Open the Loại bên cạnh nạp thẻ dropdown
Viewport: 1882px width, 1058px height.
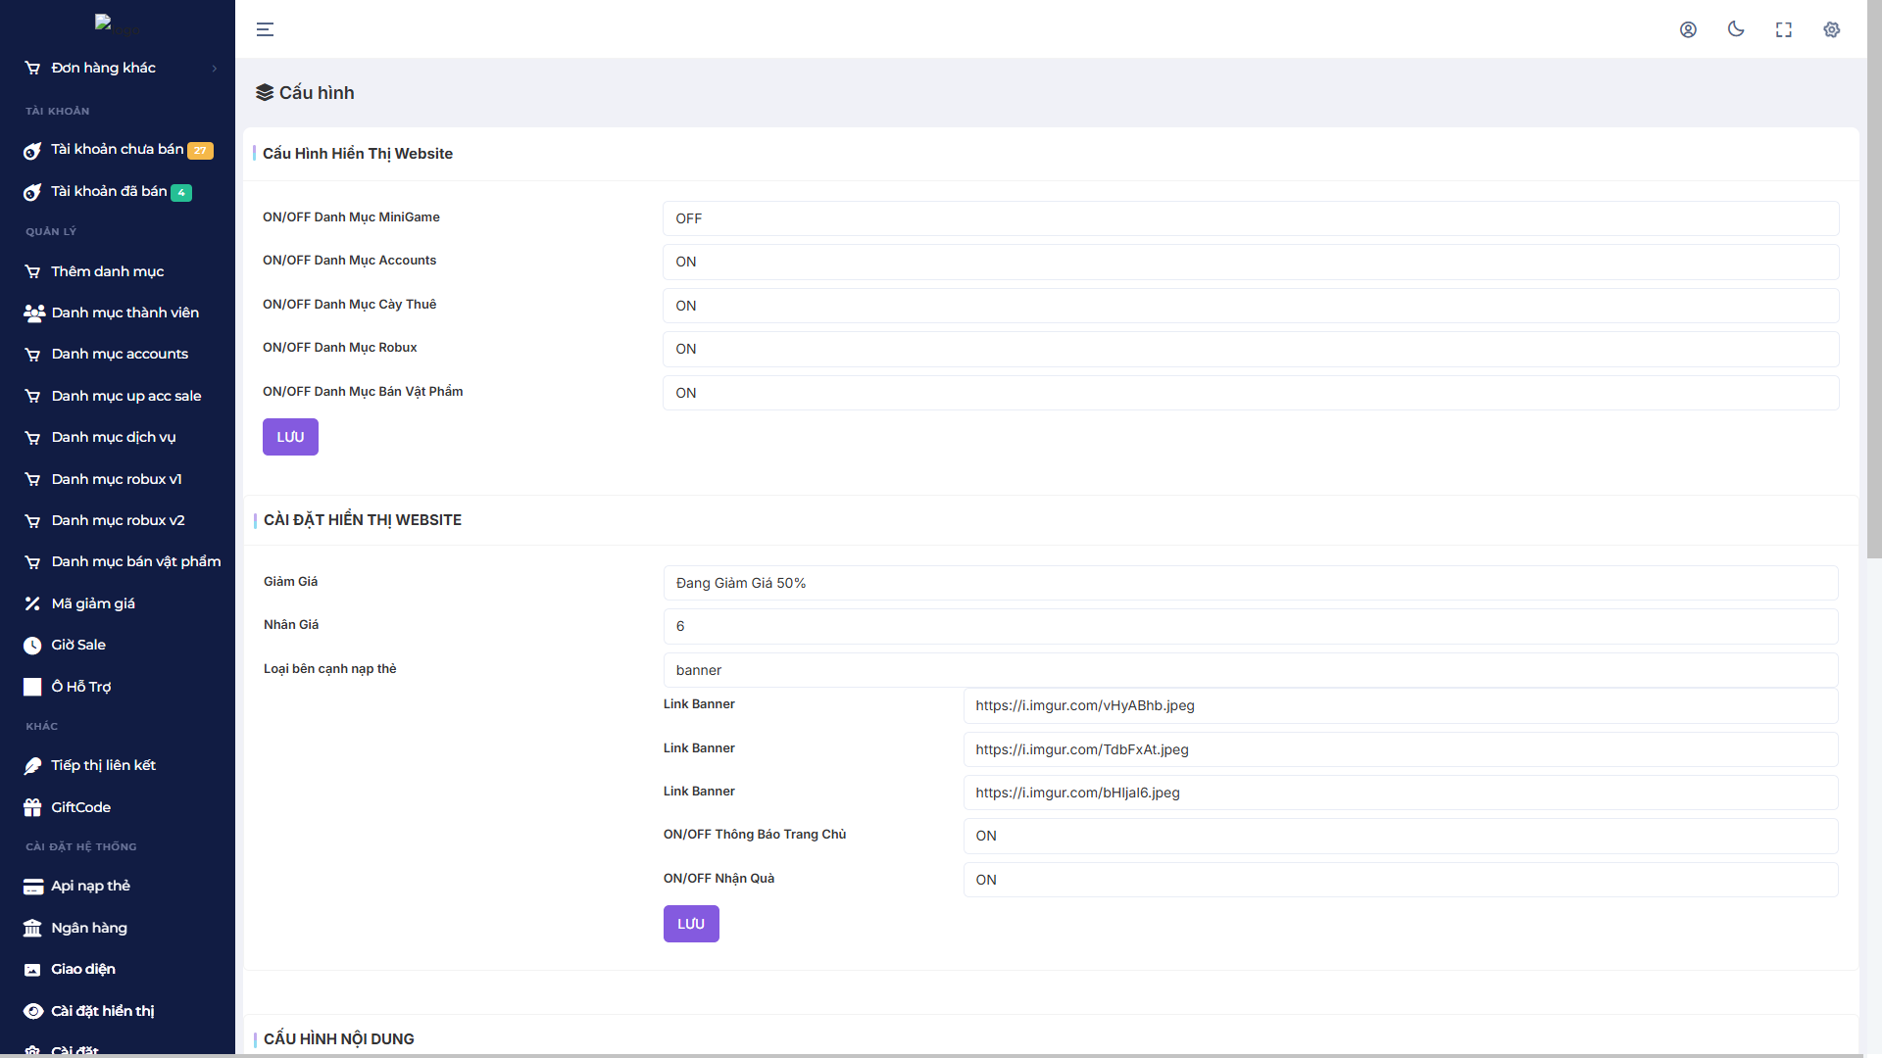(x=1250, y=670)
